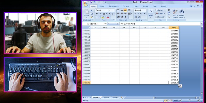Click inside the formula bar text
Image resolution: width=206 pixels, height=103 pixels.
tap(154, 24)
